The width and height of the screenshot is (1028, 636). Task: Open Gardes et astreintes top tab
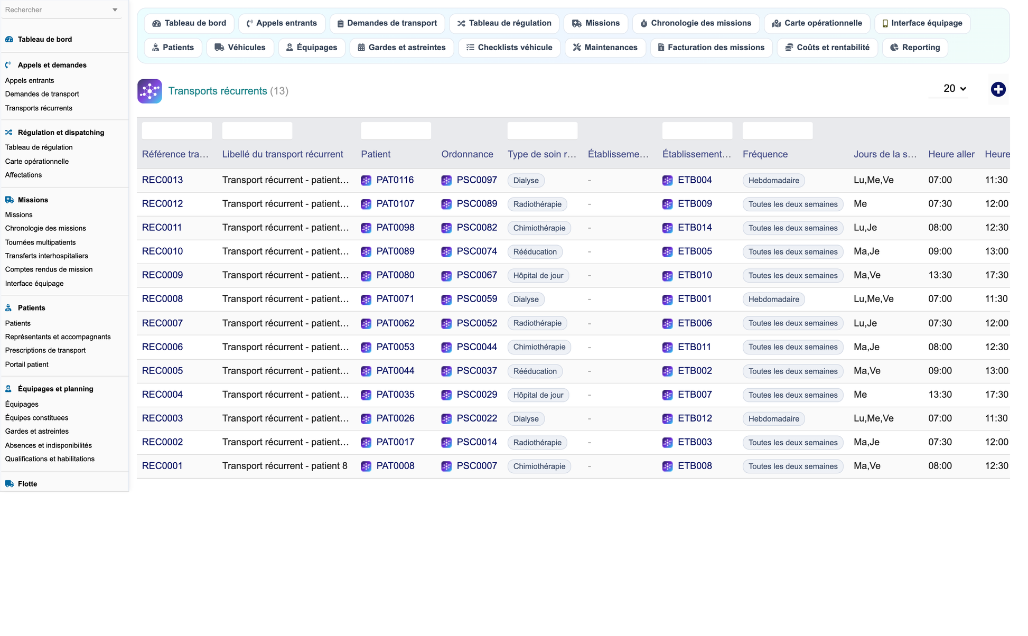[402, 48]
